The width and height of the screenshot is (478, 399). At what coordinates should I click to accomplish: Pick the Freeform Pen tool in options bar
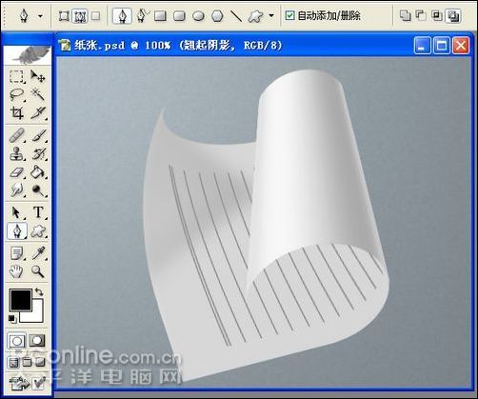(x=143, y=15)
